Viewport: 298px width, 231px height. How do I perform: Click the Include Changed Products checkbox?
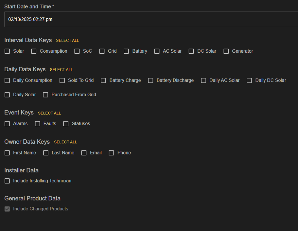pos(7,209)
